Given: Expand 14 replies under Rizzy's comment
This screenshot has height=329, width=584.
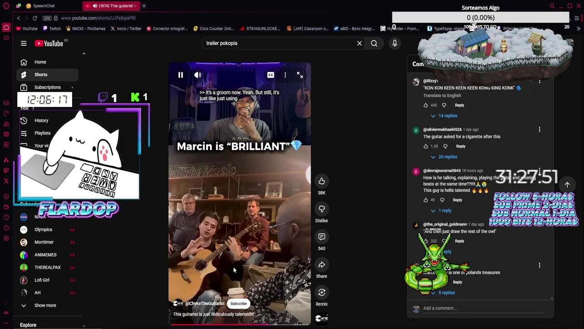Looking at the screenshot, I should click(443, 116).
